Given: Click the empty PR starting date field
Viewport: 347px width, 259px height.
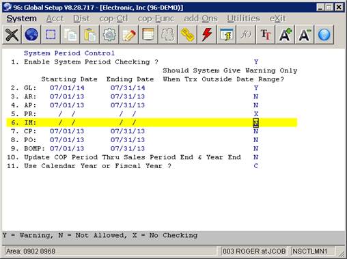Looking at the screenshot, I should tap(67, 113).
